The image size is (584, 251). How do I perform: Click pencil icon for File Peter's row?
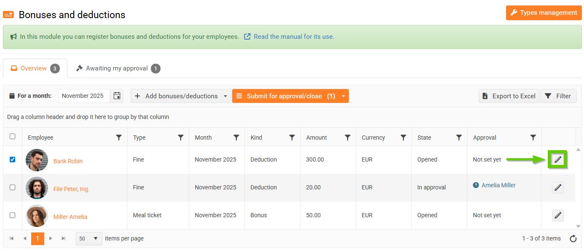click(x=557, y=188)
